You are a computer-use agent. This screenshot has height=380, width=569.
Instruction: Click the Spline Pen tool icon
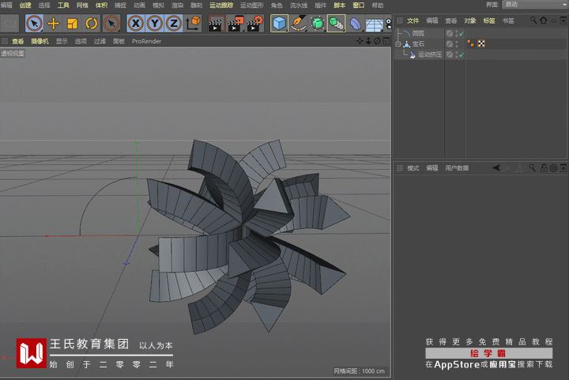[298, 24]
